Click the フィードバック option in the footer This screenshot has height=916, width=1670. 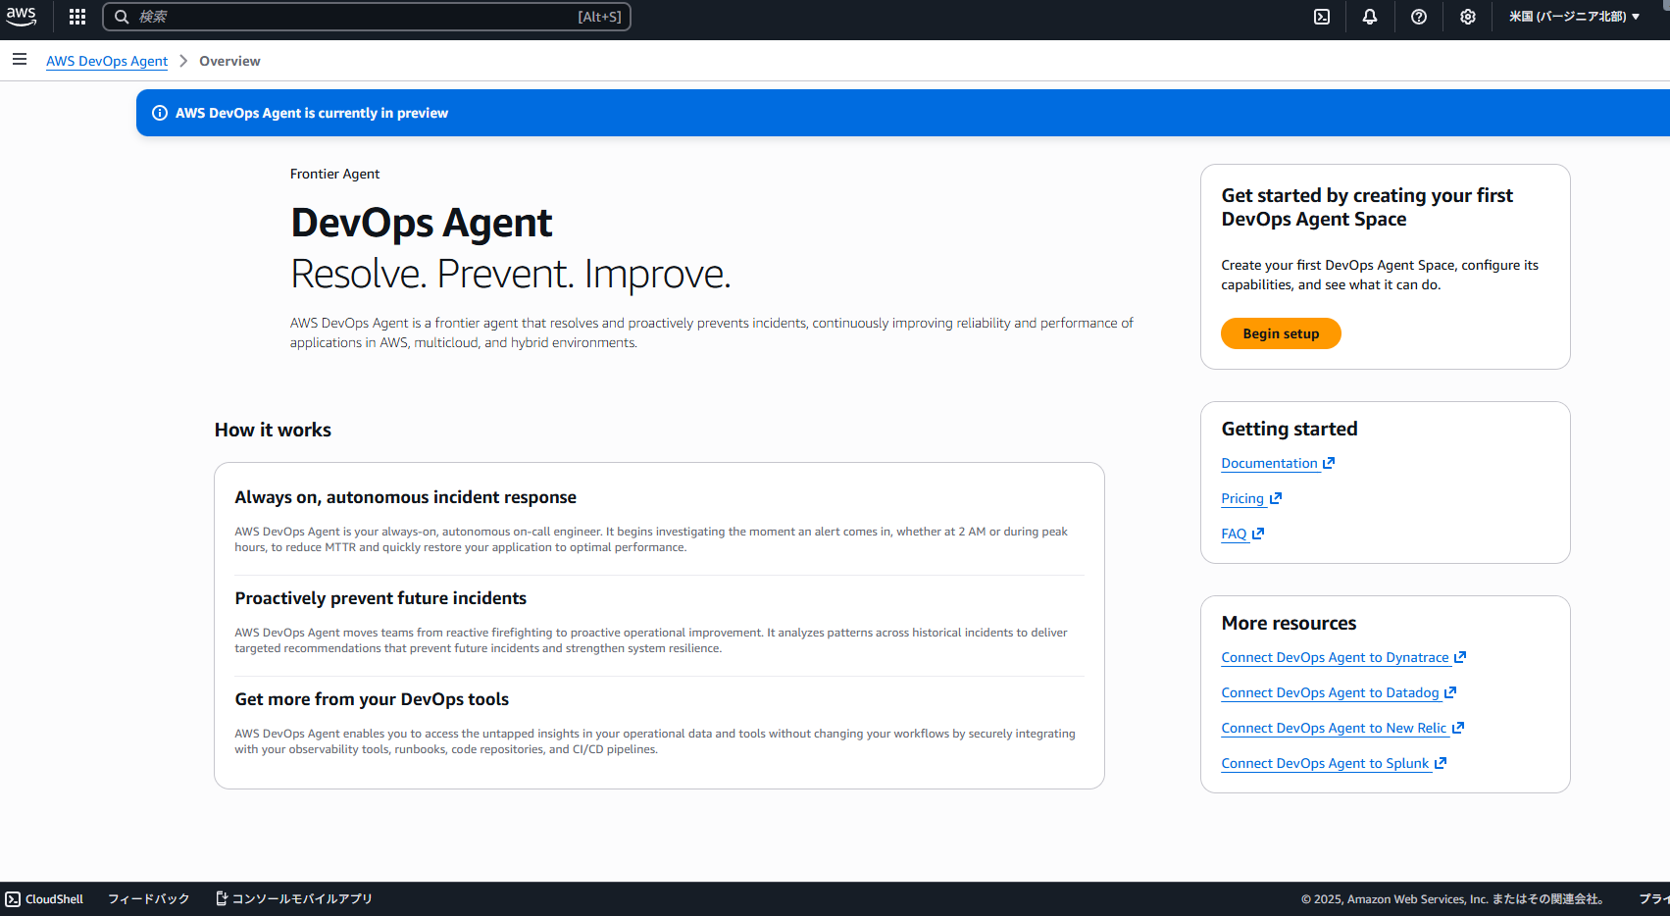(148, 898)
